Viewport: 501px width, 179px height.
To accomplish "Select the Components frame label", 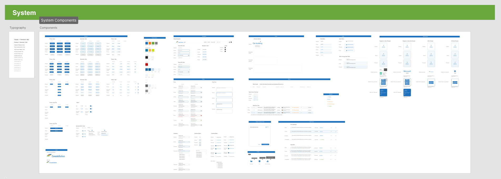I will pyautogui.click(x=48, y=28).
